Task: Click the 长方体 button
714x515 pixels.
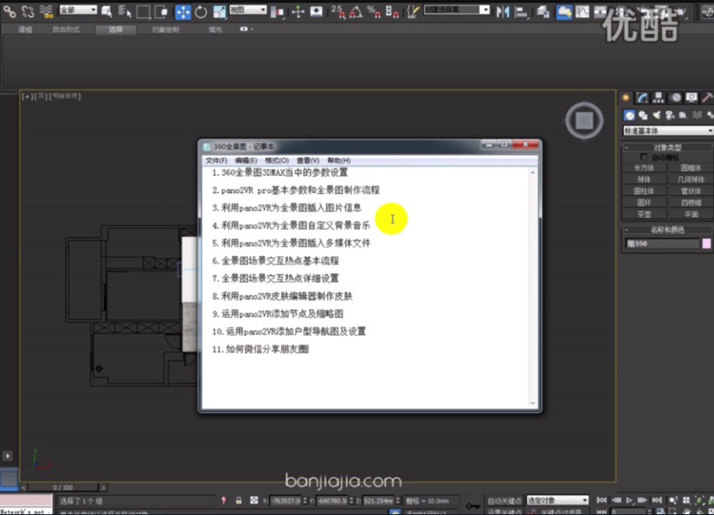Action: click(644, 168)
